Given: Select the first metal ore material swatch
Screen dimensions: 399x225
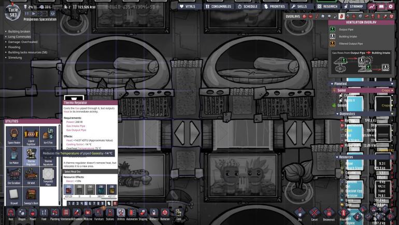Looking at the screenshot, I should [67, 190].
